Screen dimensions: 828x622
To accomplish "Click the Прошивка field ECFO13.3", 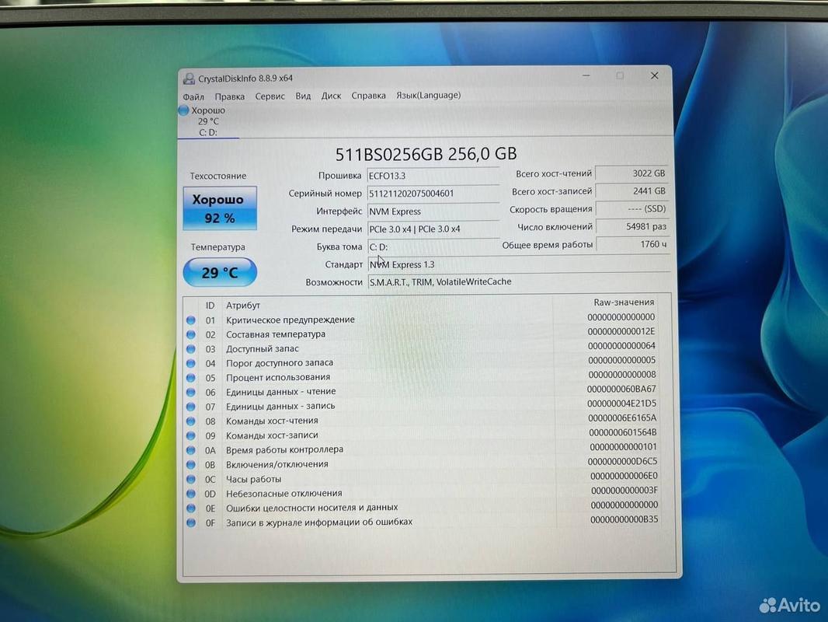I will coord(433,176).
